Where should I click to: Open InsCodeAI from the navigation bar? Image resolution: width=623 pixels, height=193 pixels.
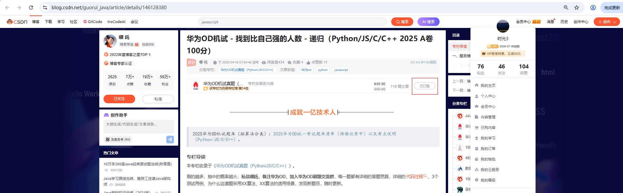(116, 22)
